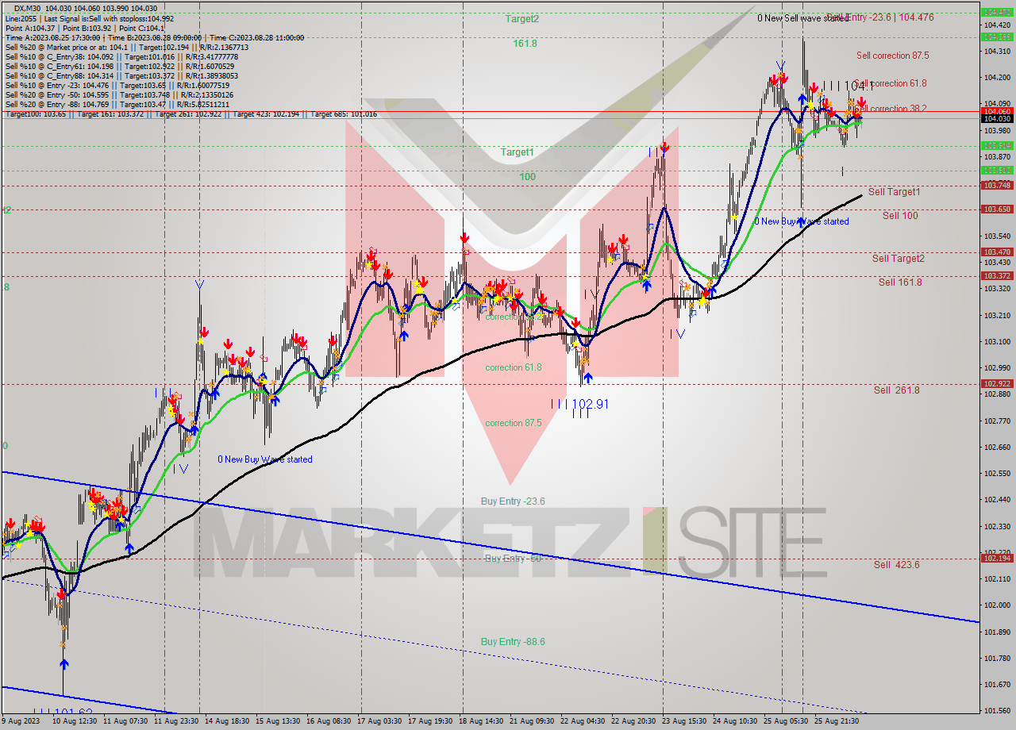Click the '22 Aug 04:30' time label
Screen dimensions: 1016x730
pyautogui.click(x=583, y=720)
